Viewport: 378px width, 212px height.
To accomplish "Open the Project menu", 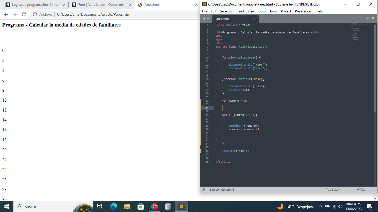I will tap(286, 11).
